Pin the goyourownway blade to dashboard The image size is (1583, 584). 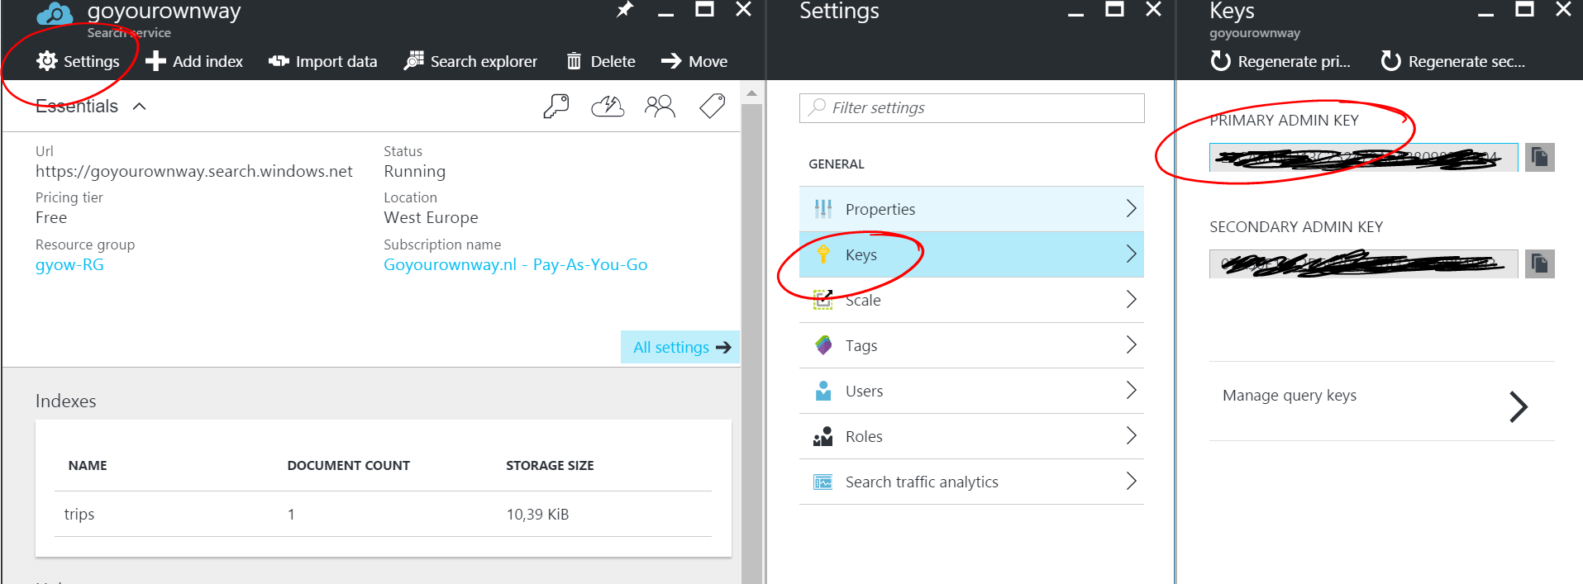tap(625, 10)
